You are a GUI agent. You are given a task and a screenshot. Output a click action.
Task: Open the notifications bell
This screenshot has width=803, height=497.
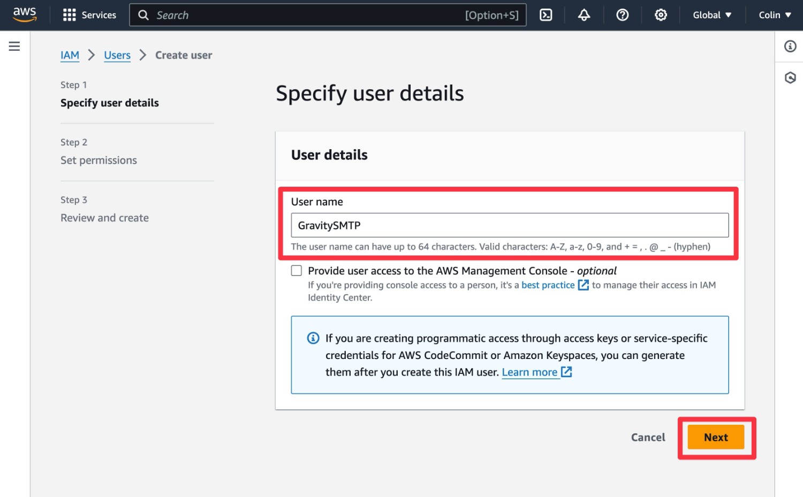(584, 15)
